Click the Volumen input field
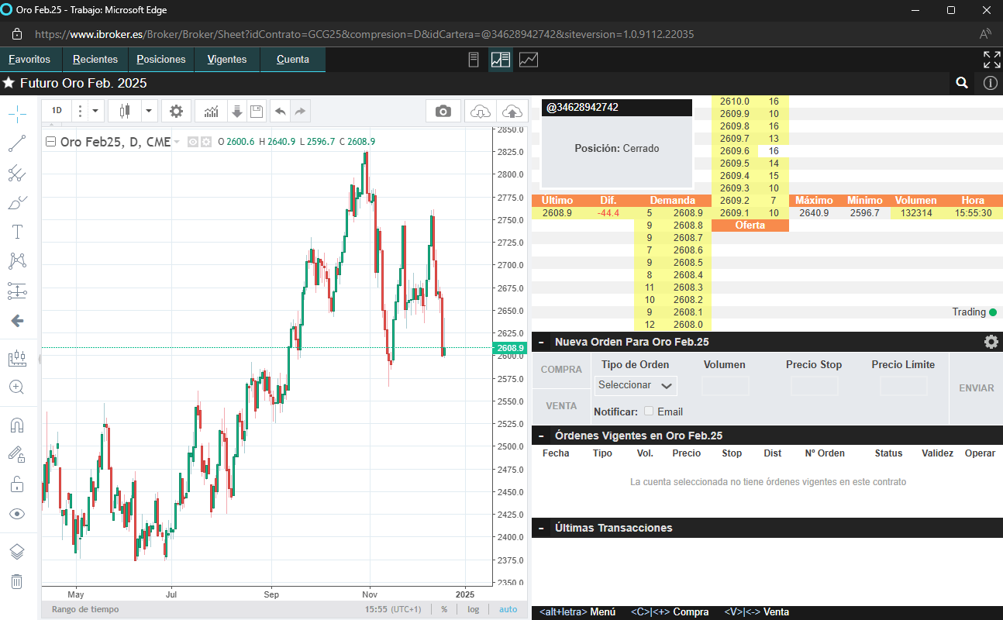The height and width of the screenshot is (620, 1003). 726,385
